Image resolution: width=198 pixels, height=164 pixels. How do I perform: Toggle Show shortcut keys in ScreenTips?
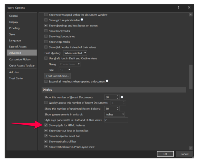tap(46, 131)
